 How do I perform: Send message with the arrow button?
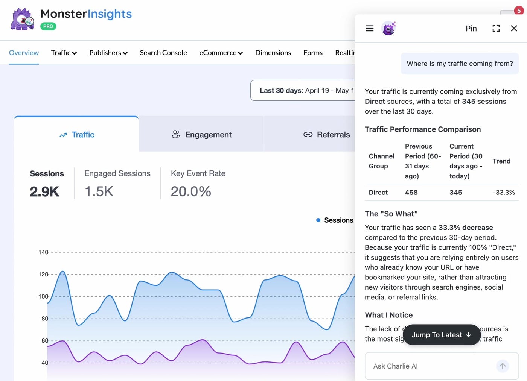(503, 366)
